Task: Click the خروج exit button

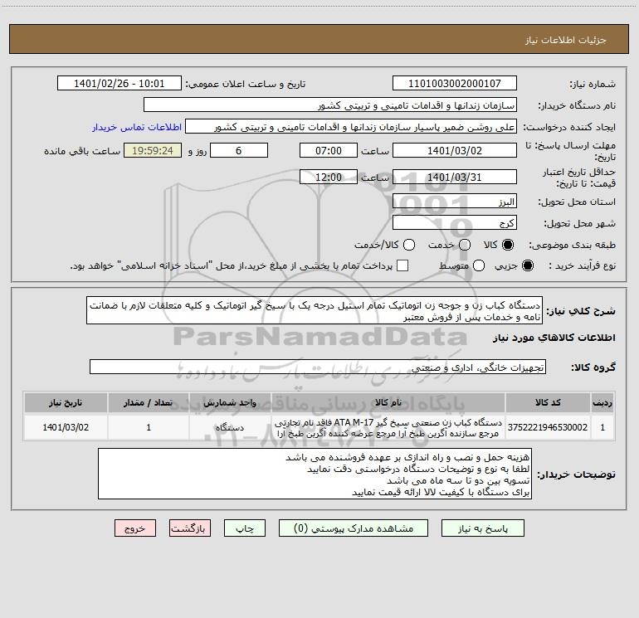Action: tap(135, 528)
